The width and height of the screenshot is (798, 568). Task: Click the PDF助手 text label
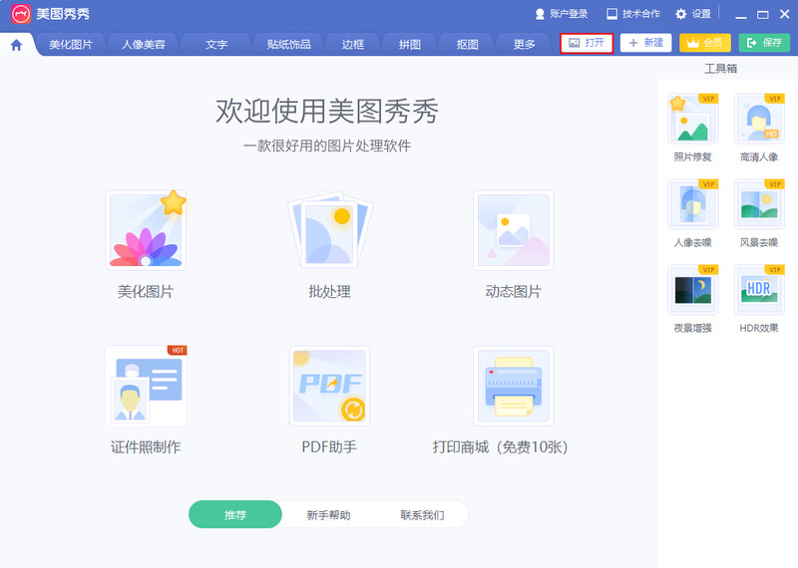coord(329,447)
